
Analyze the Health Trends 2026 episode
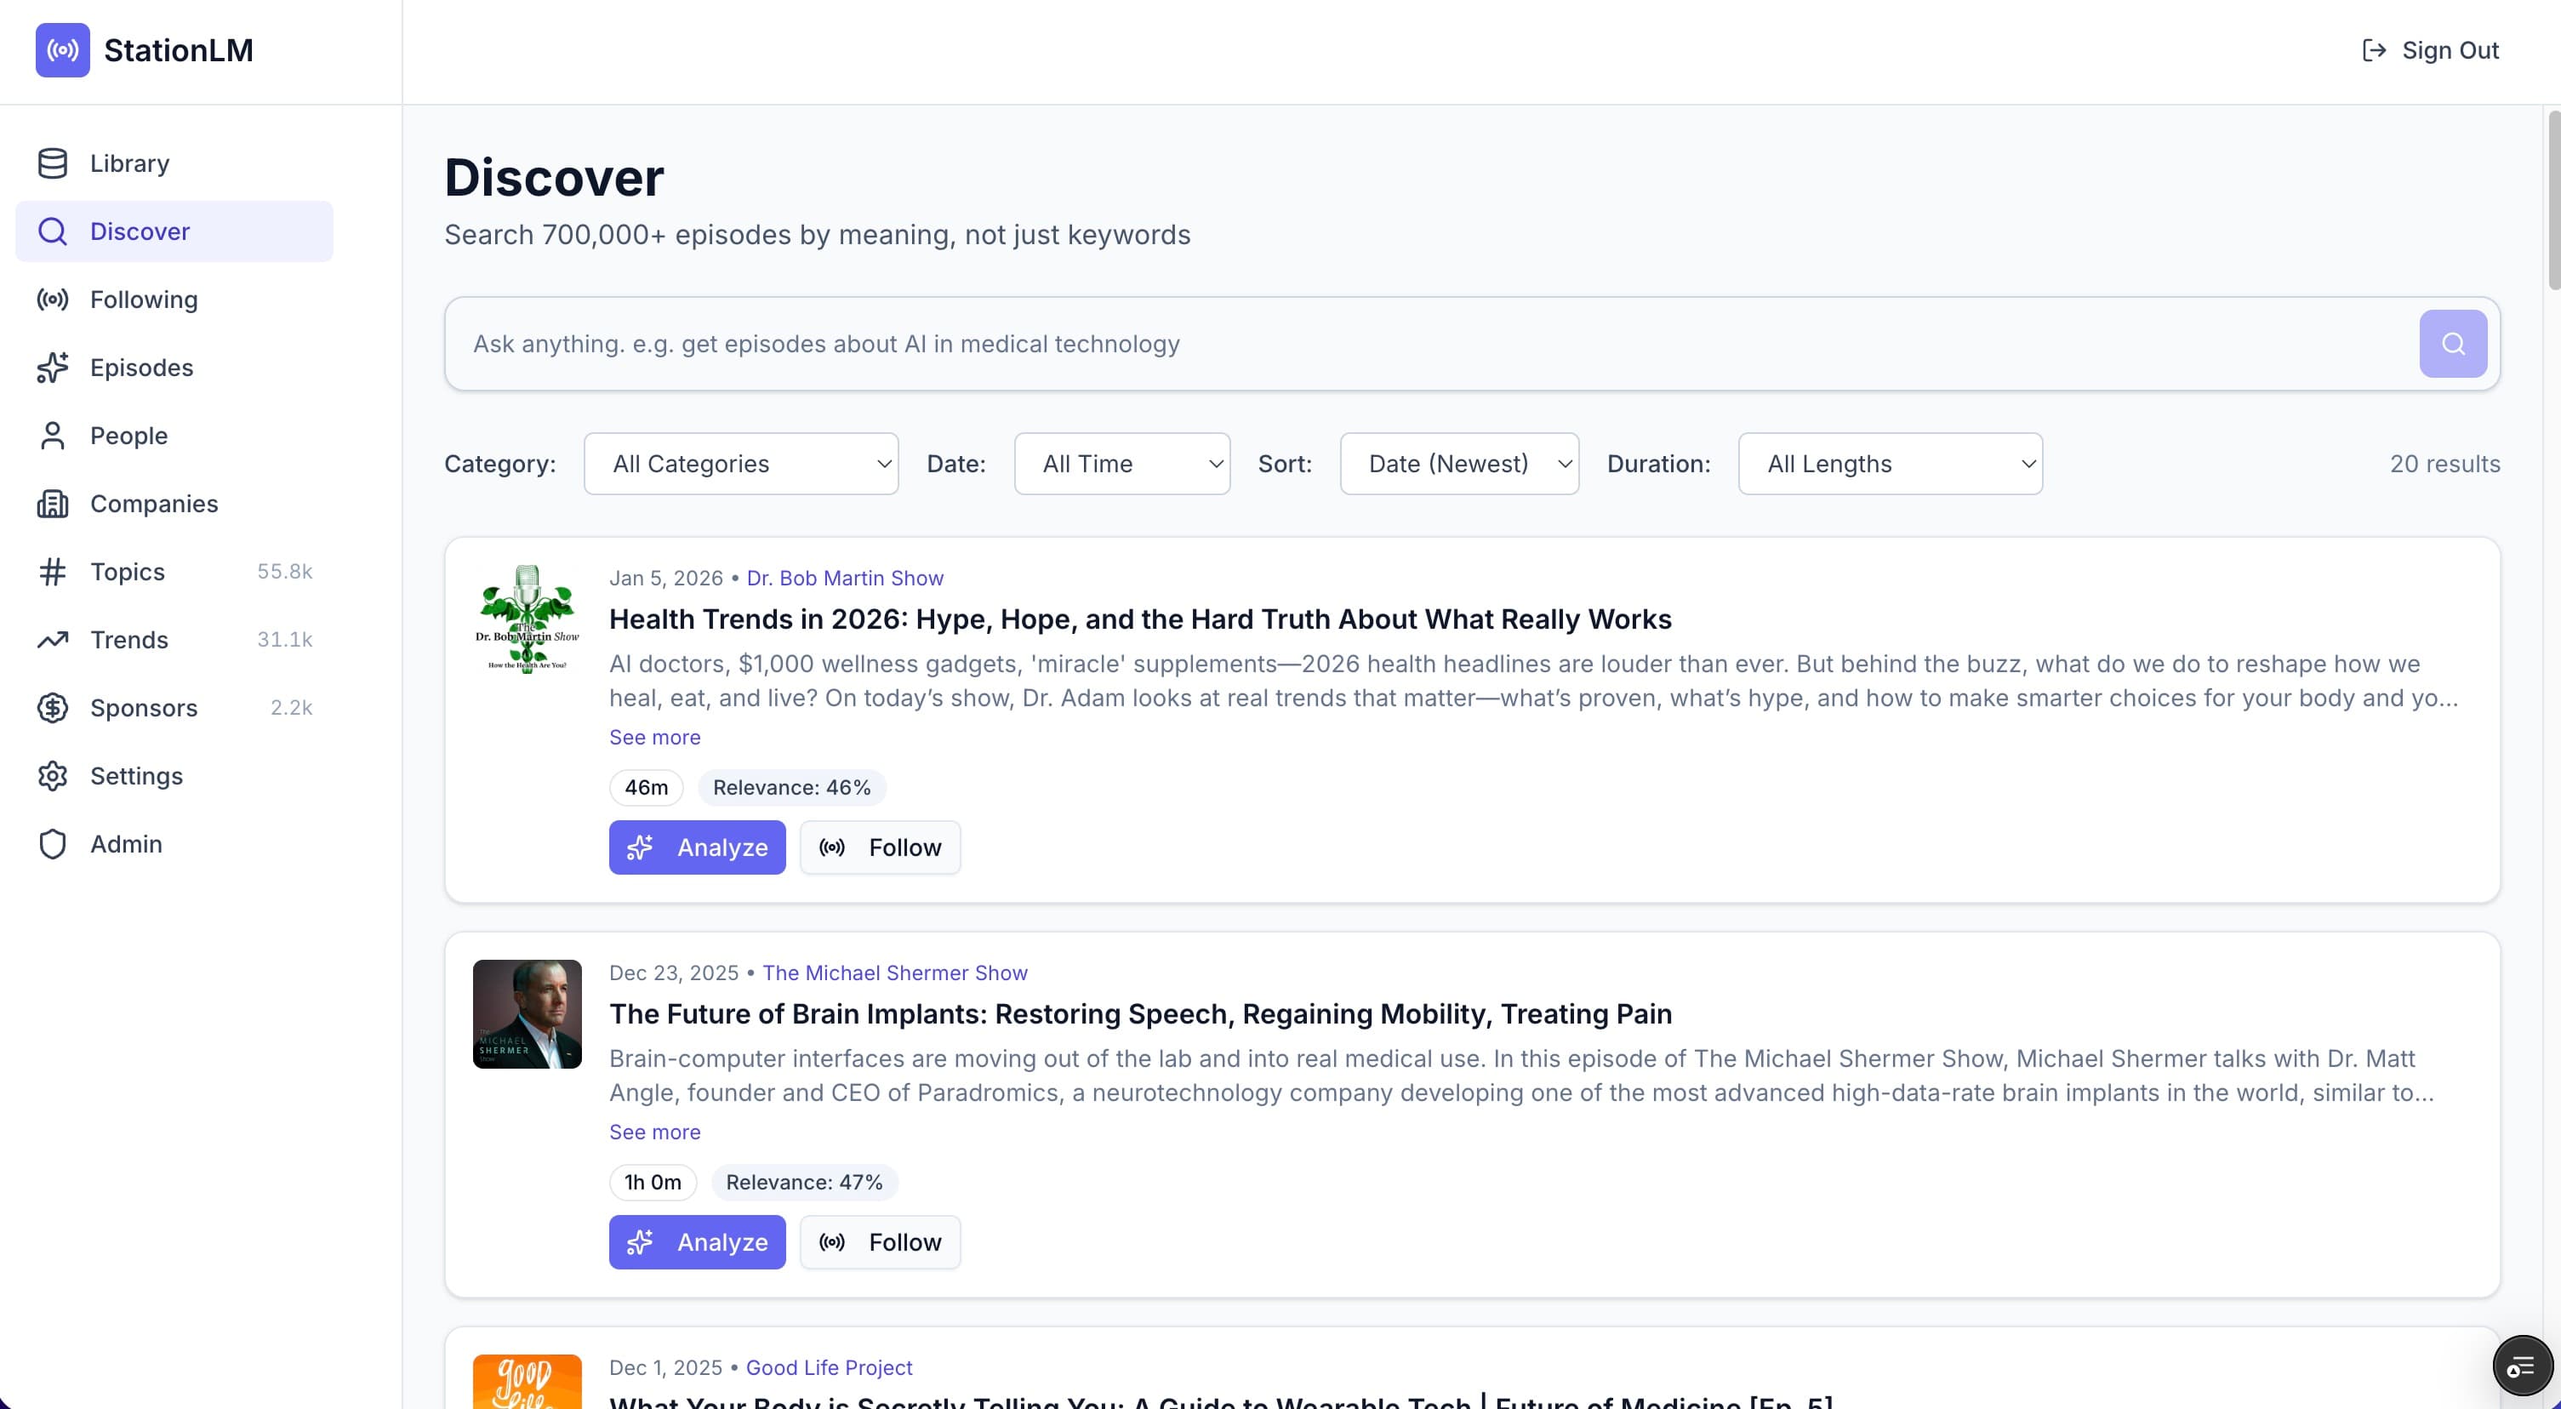click(697, 847)
